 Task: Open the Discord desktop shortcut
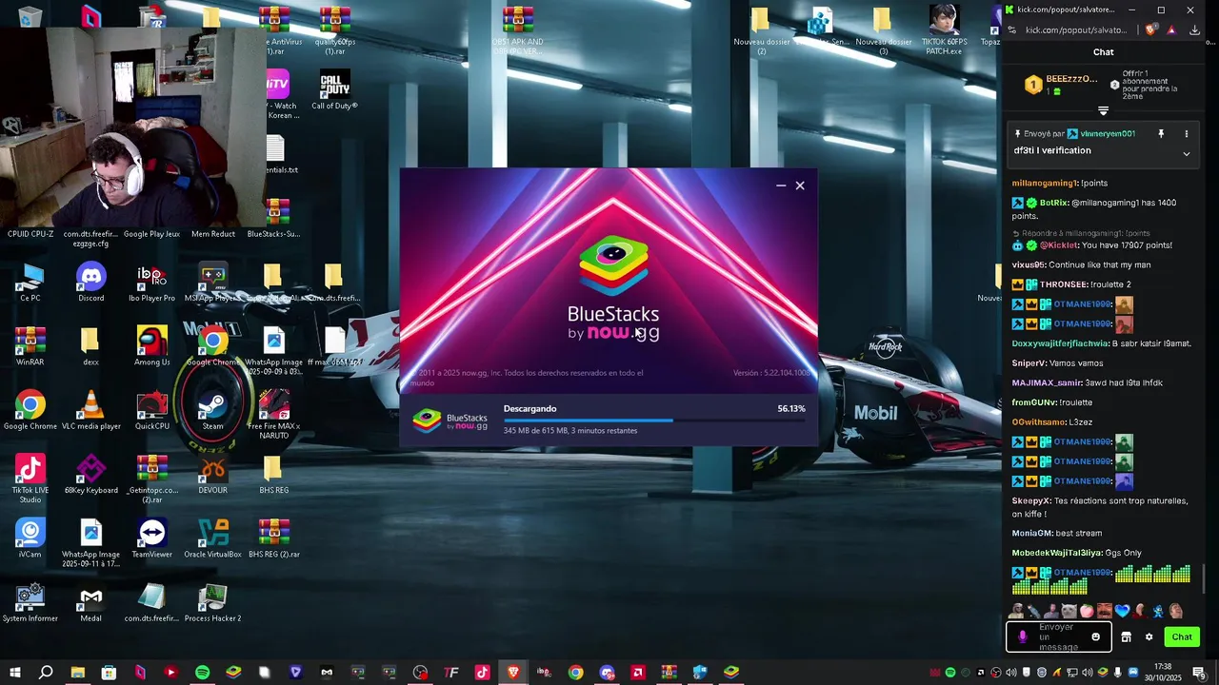(90, 282)
